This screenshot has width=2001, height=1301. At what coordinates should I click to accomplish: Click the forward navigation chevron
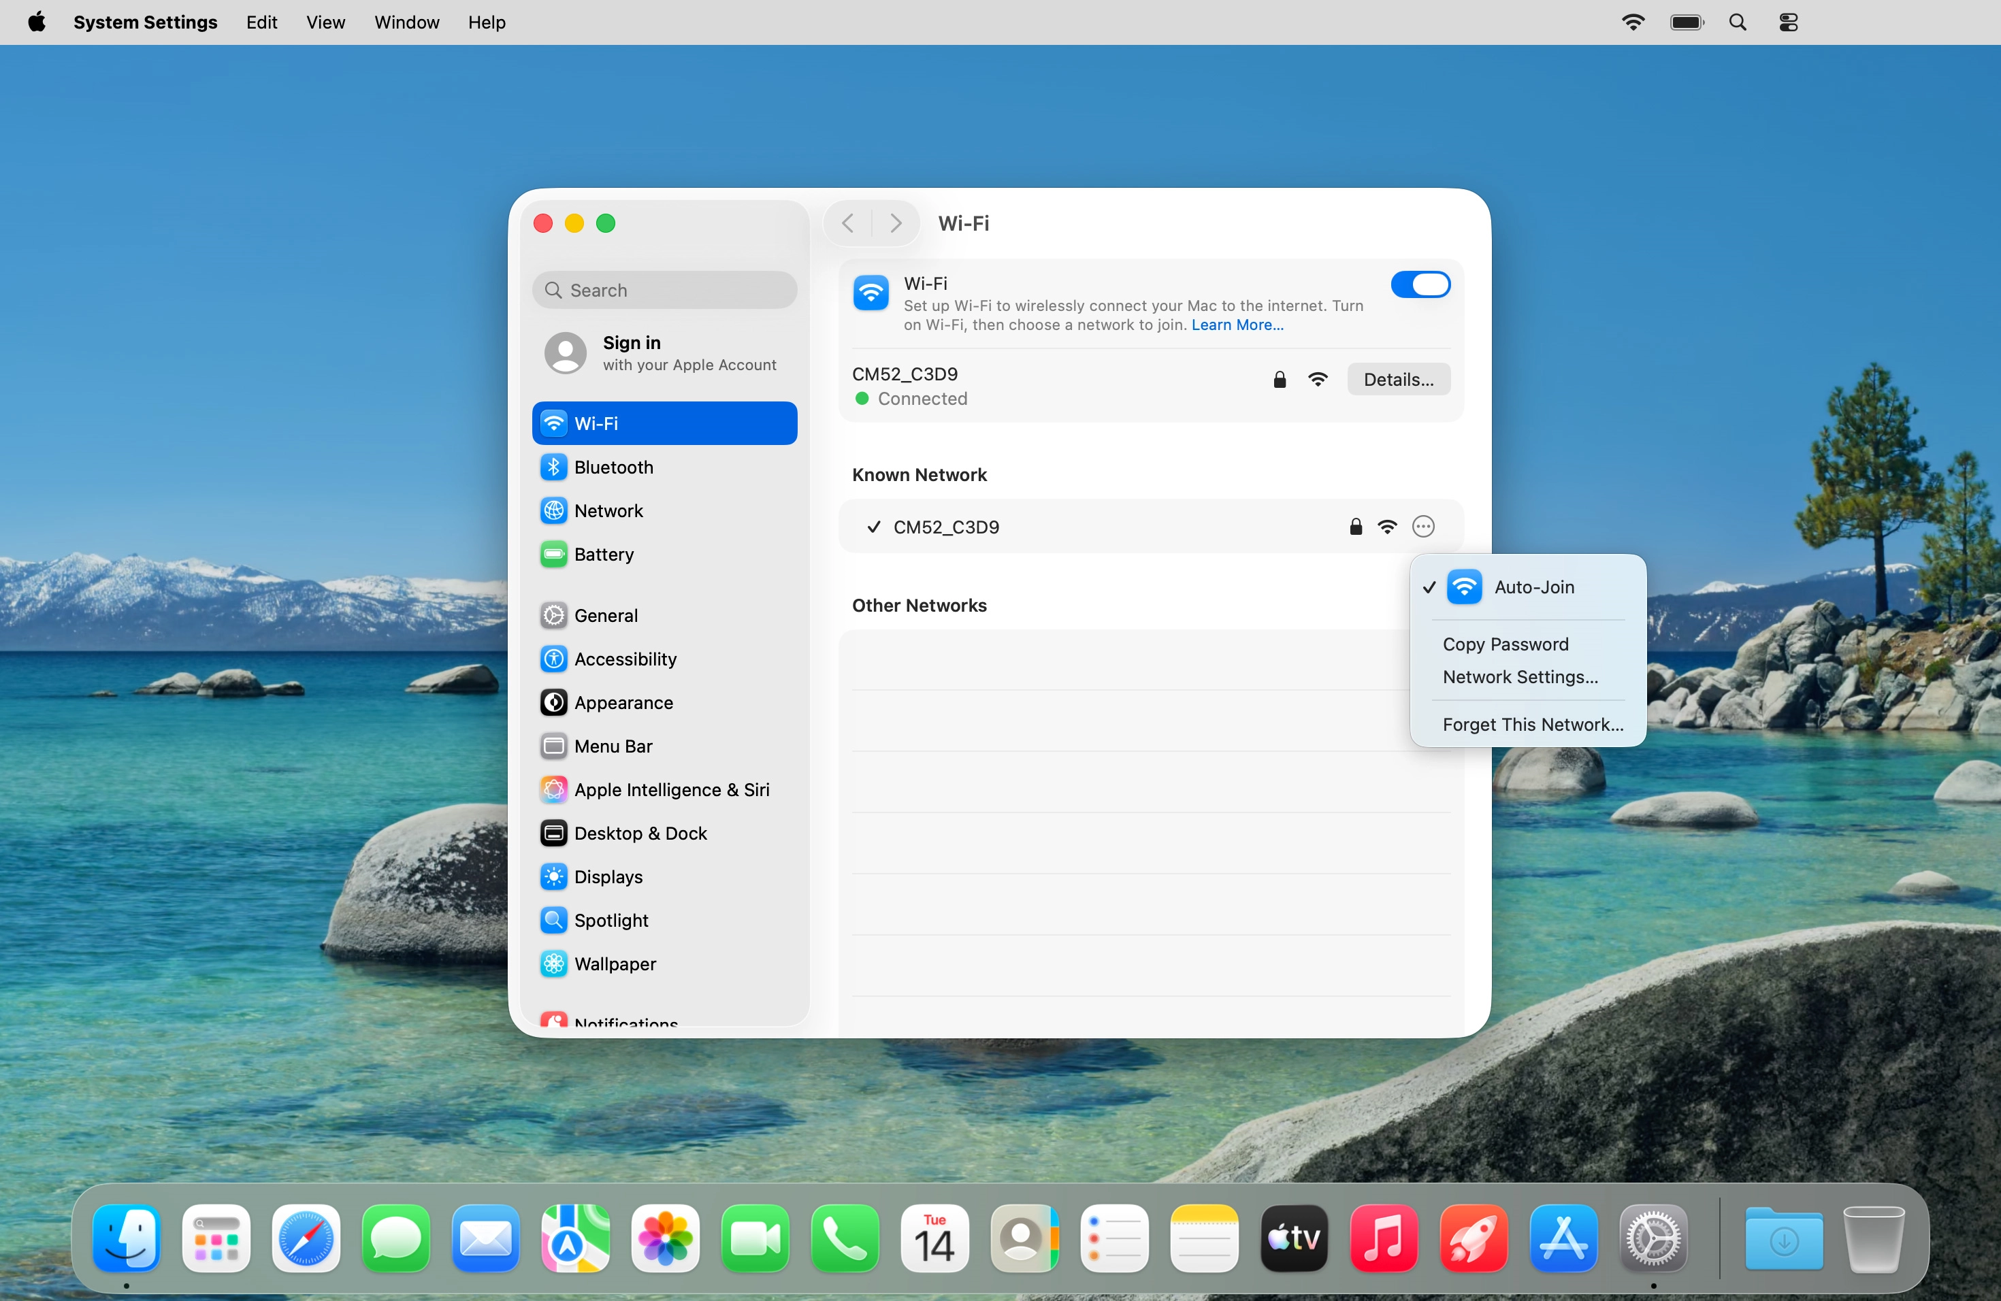896,223
